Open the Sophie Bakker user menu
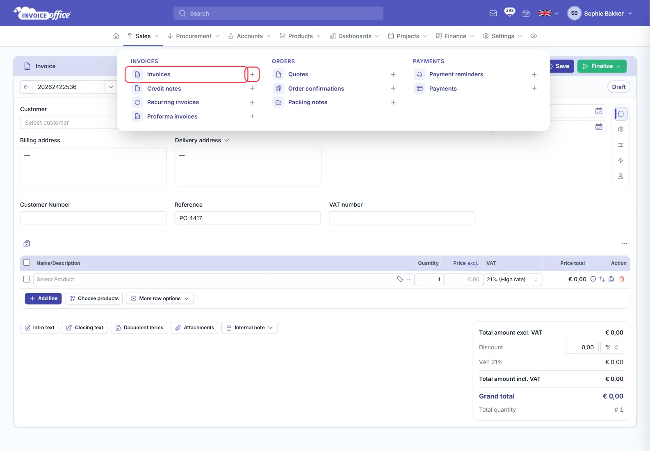 (600, 14)
